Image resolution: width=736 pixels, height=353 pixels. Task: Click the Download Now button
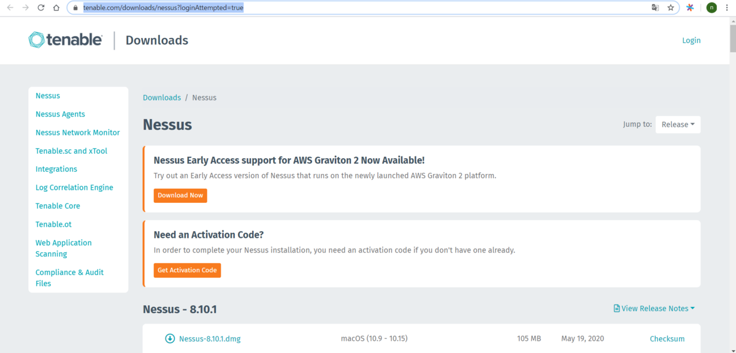click(180, 195)
